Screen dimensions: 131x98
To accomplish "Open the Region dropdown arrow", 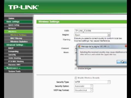I will coord(109,35).
